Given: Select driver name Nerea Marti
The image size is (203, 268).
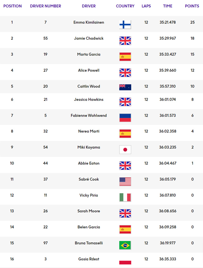Looking at the screenshot, I should pyautogui.click(x=89, y=131).
